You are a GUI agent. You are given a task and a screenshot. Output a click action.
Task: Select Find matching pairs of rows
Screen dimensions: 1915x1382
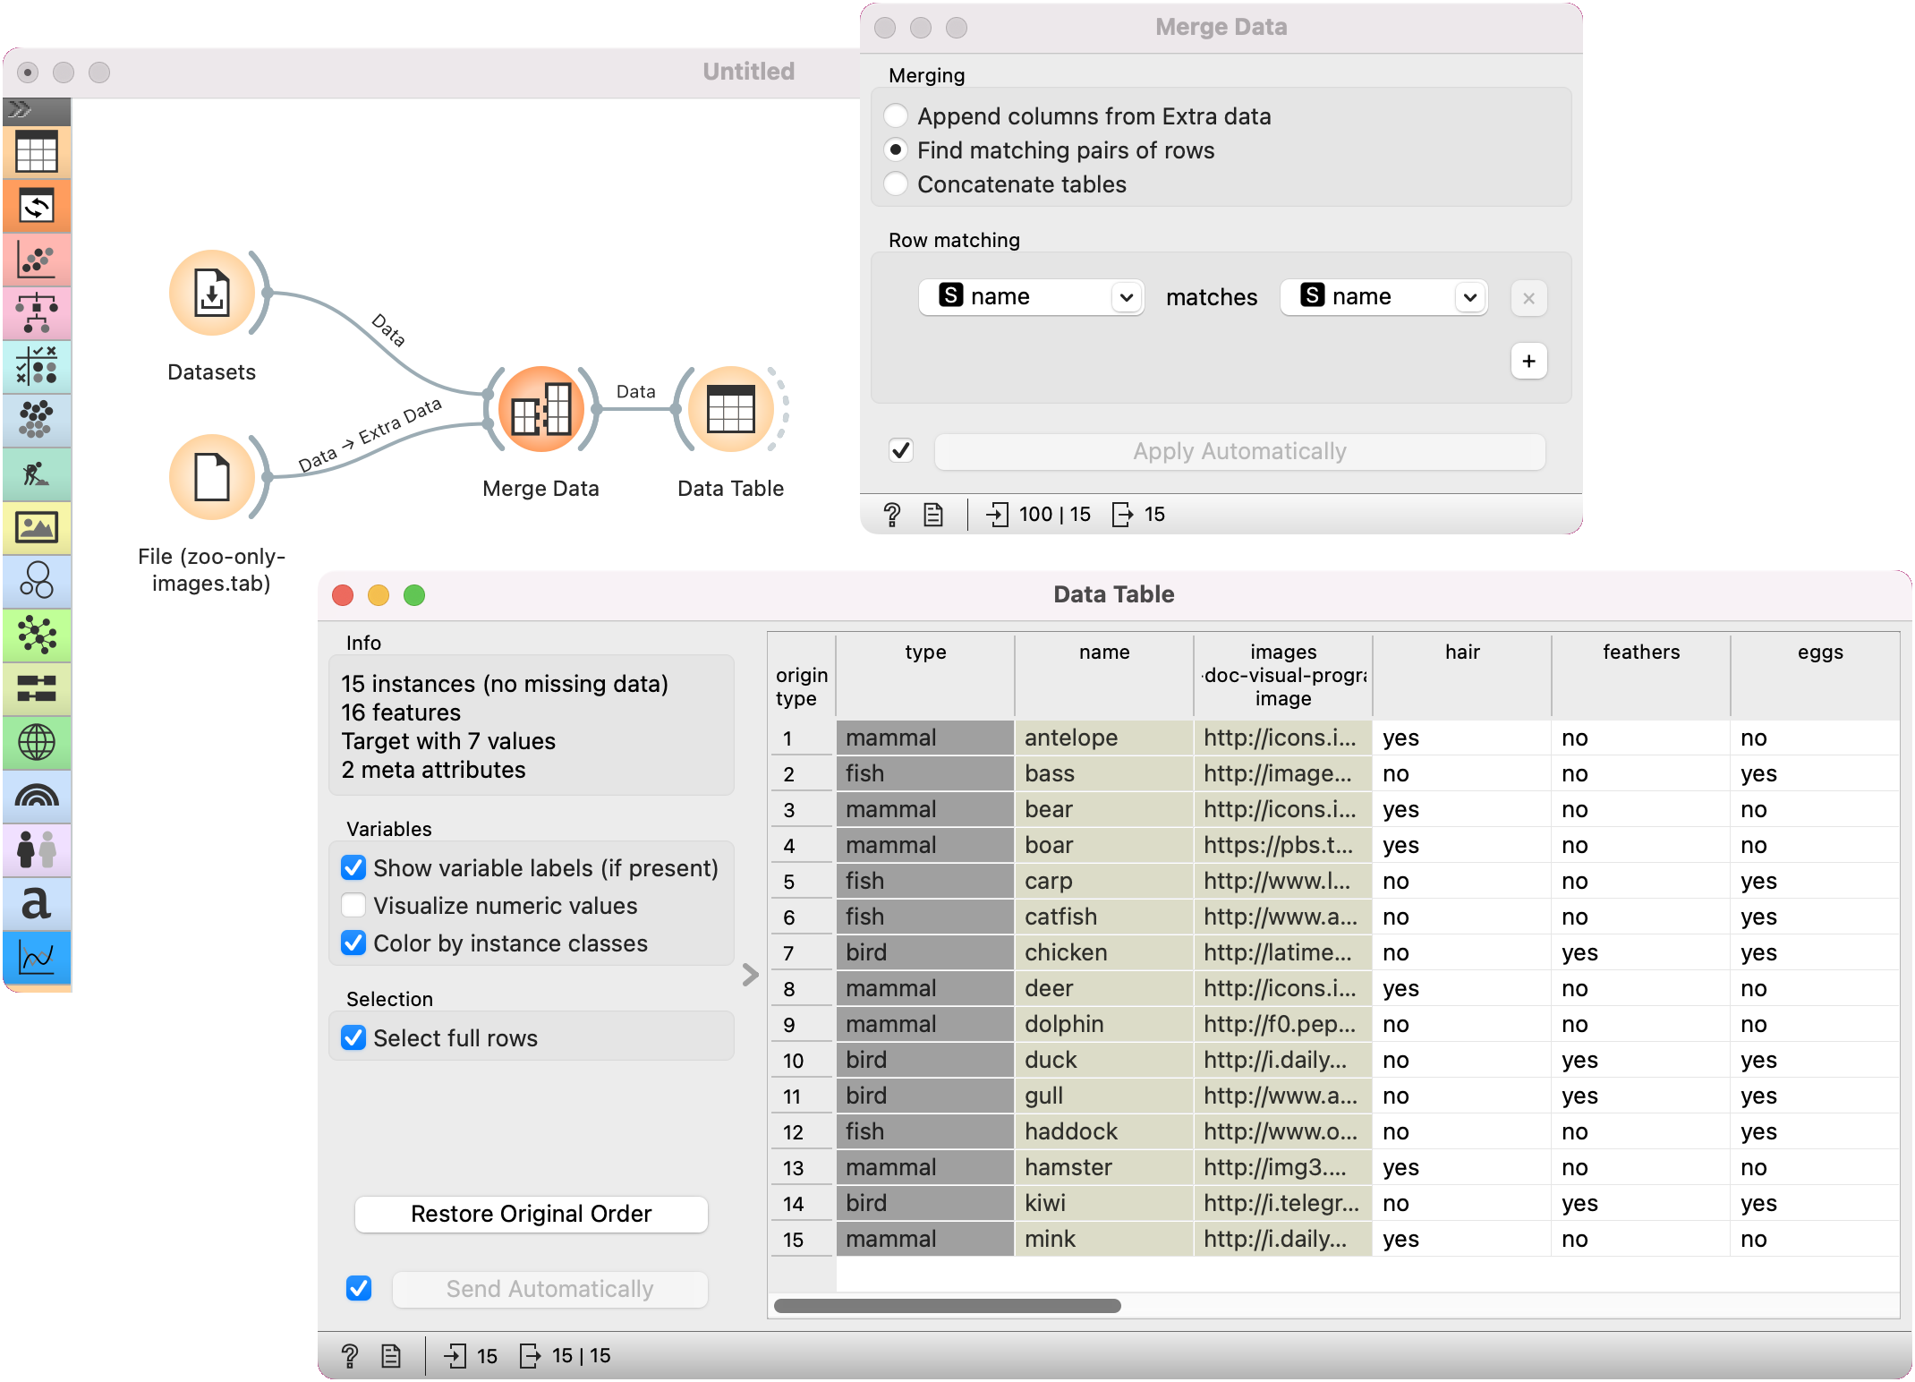pyautogui.click(x=896, y=150)
